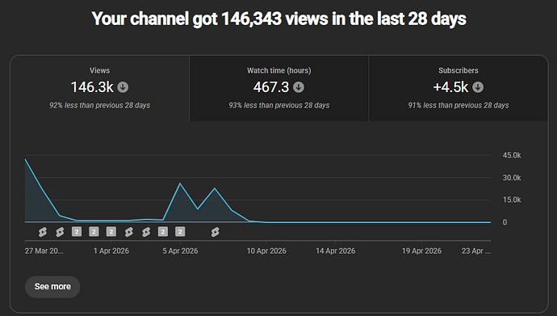The height and width of the screenshot is (316, 557).
Task: Click the '27 Mar 20...' date label
Action: click(x=44, y=251)
